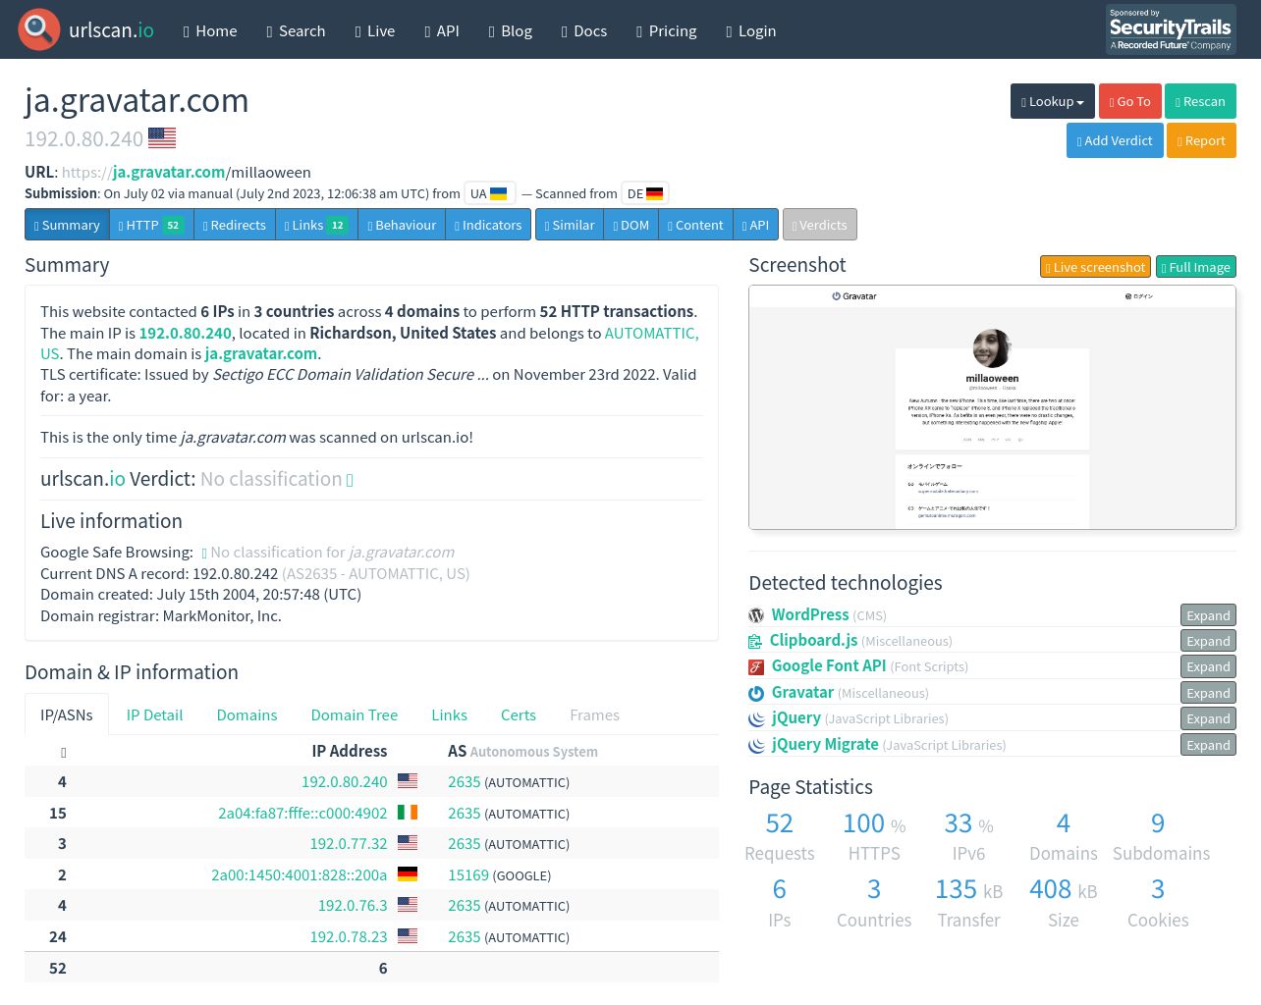Switch to the HTTP tab

[x=151, y=225]
